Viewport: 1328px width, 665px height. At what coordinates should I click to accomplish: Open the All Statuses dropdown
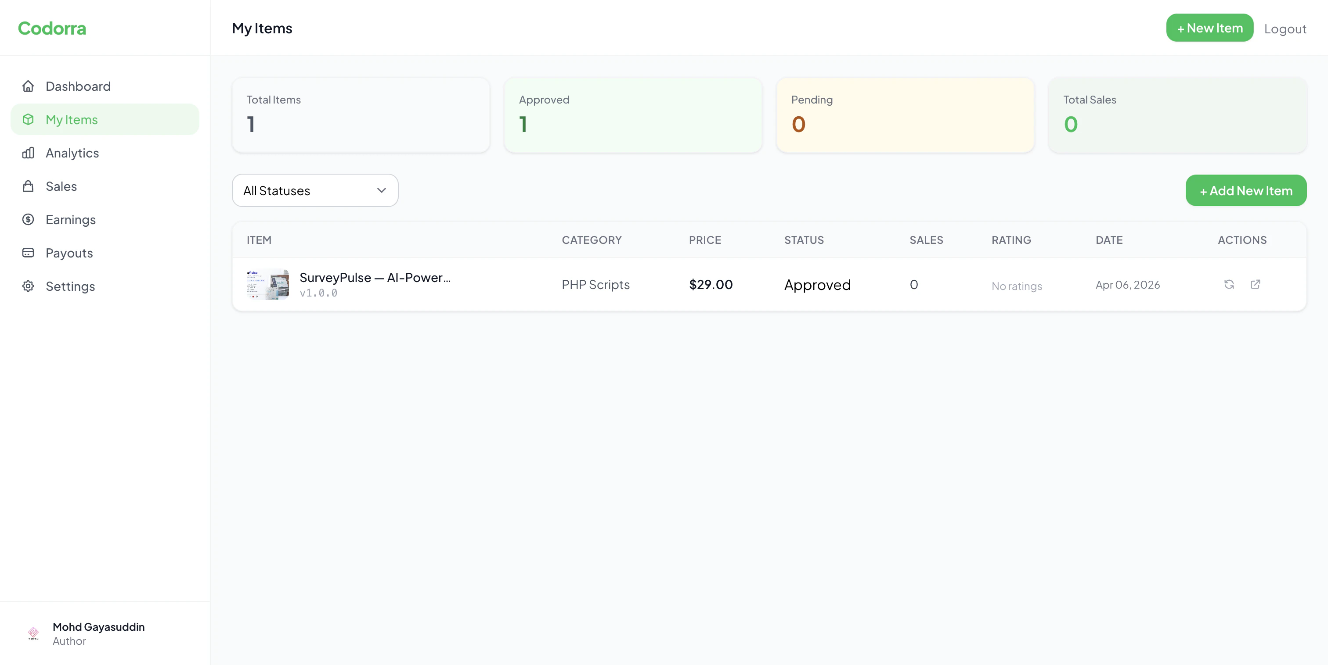coord(314,190)
